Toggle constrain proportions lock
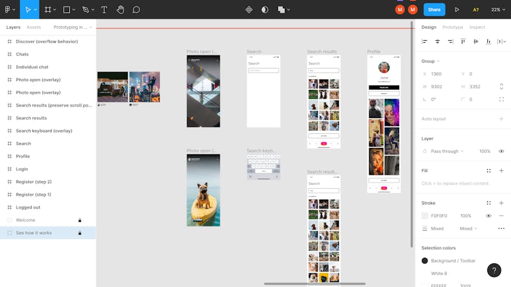The width and height of the screenshot is (511, 287). click(501, 87)
